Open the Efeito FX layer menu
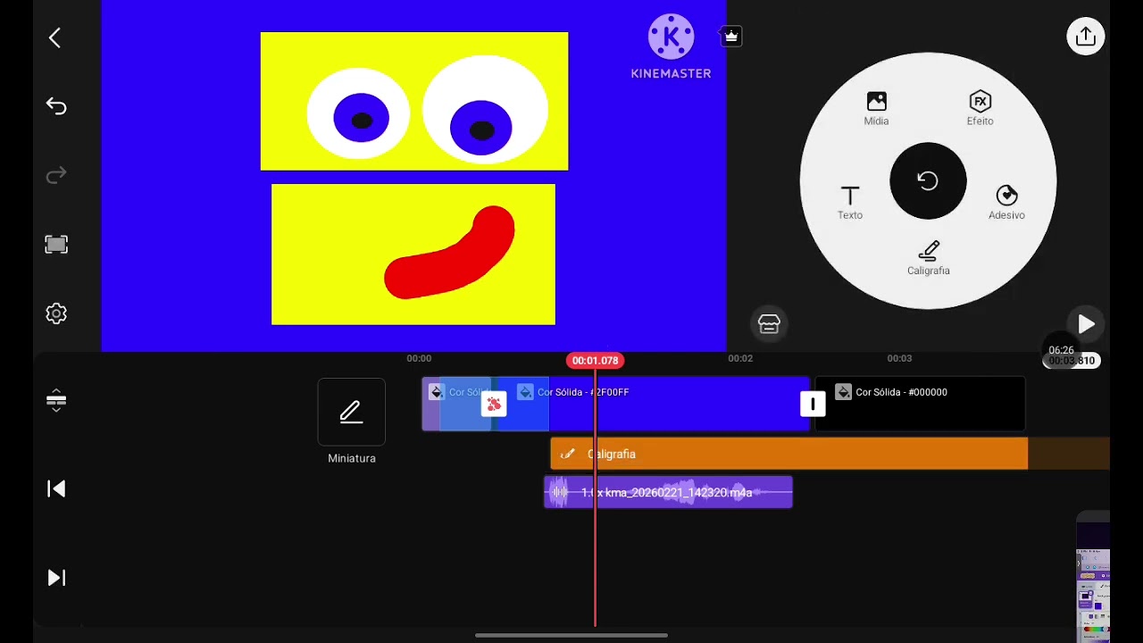The height and width of the screenshot is (643, 1143). coord(980,108)
